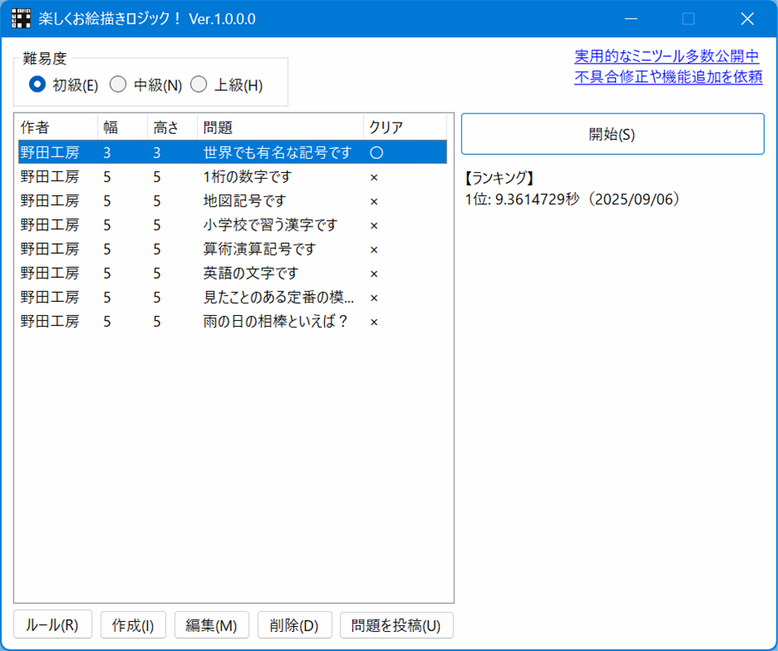Click the × mark in 英語の文字です row
Viewport: 778px width, 651px height.
pos(374,274)
